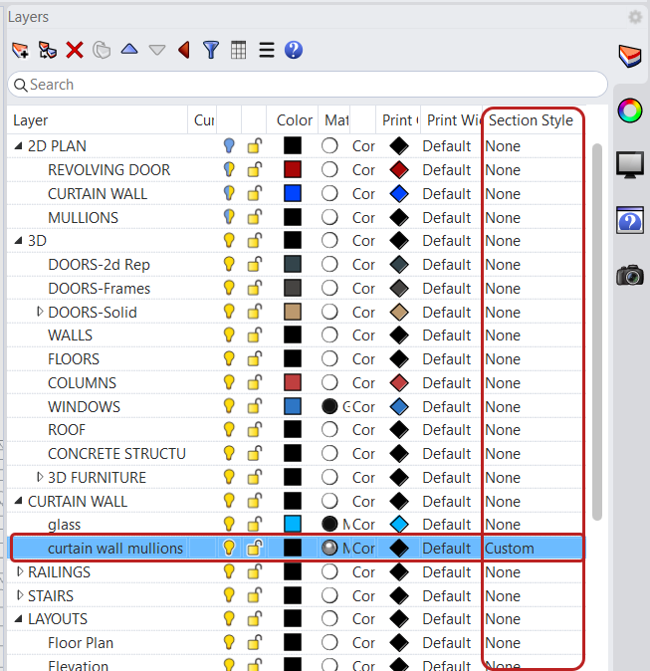Turn off REVOLVING DOOR layer bulb

[229, 170]
